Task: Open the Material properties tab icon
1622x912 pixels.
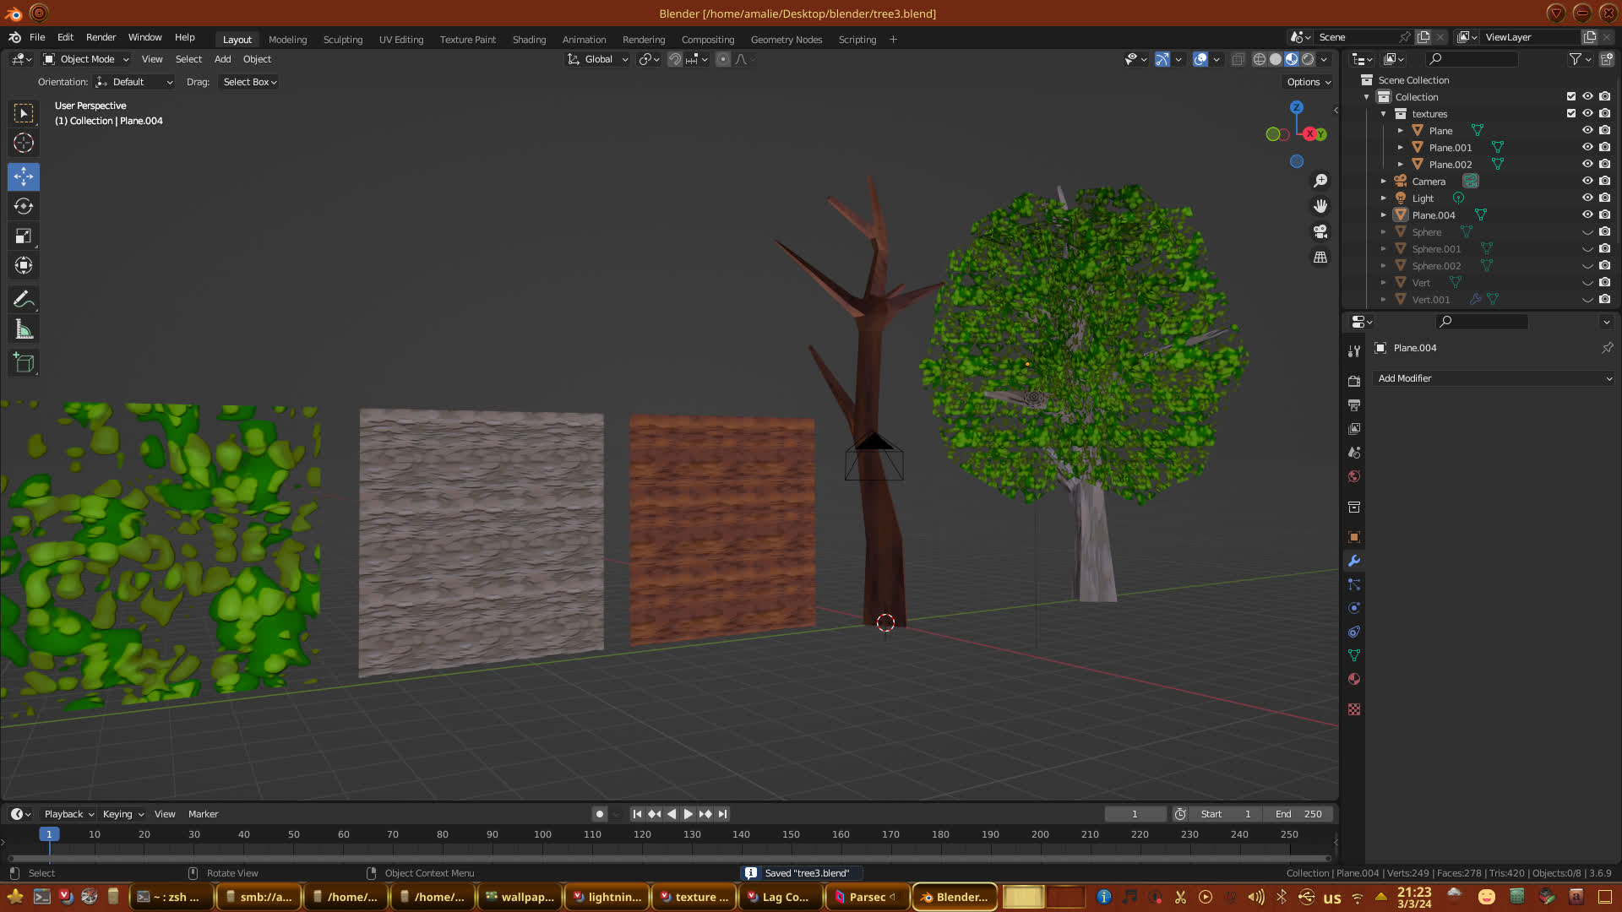Action: [1354, 680]
